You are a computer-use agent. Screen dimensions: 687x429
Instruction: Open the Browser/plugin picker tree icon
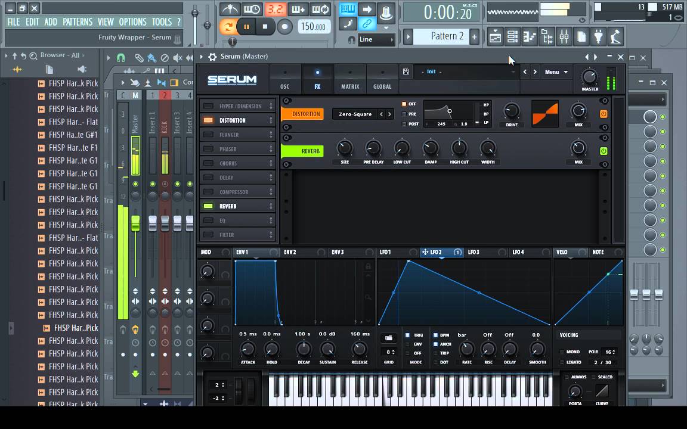(x=547, y=37)
